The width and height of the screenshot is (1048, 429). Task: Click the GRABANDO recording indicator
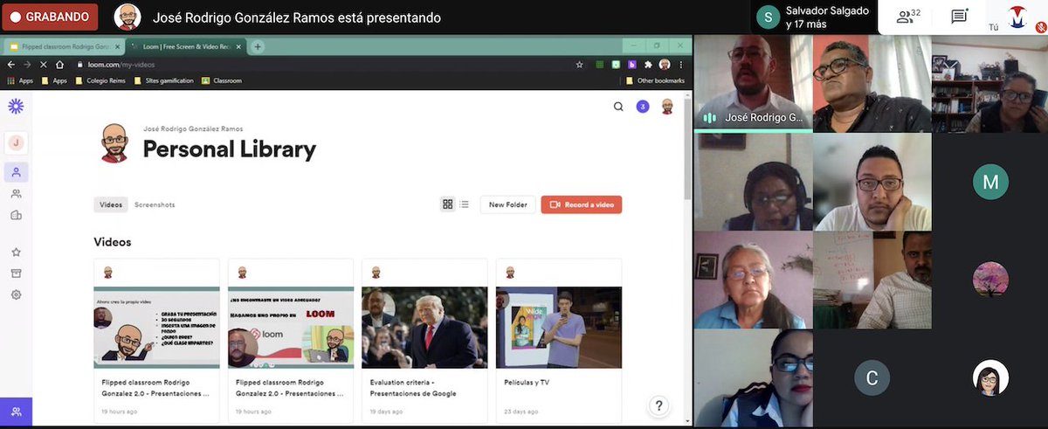[x=49, y=17]
